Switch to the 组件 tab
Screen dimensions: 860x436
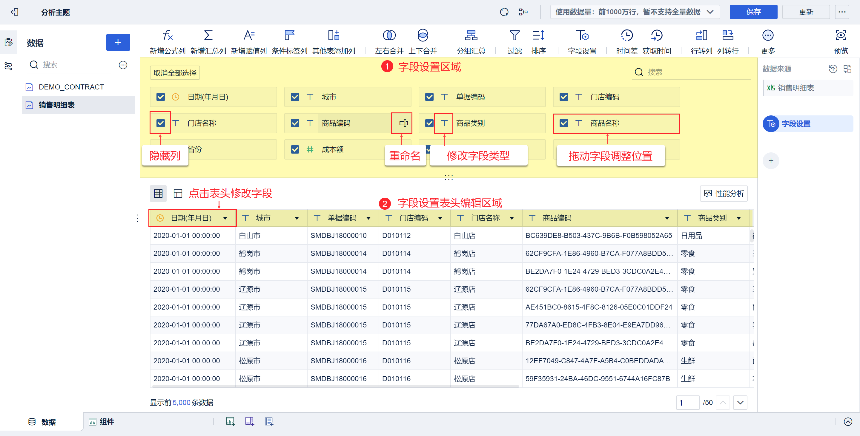(102, 422)
